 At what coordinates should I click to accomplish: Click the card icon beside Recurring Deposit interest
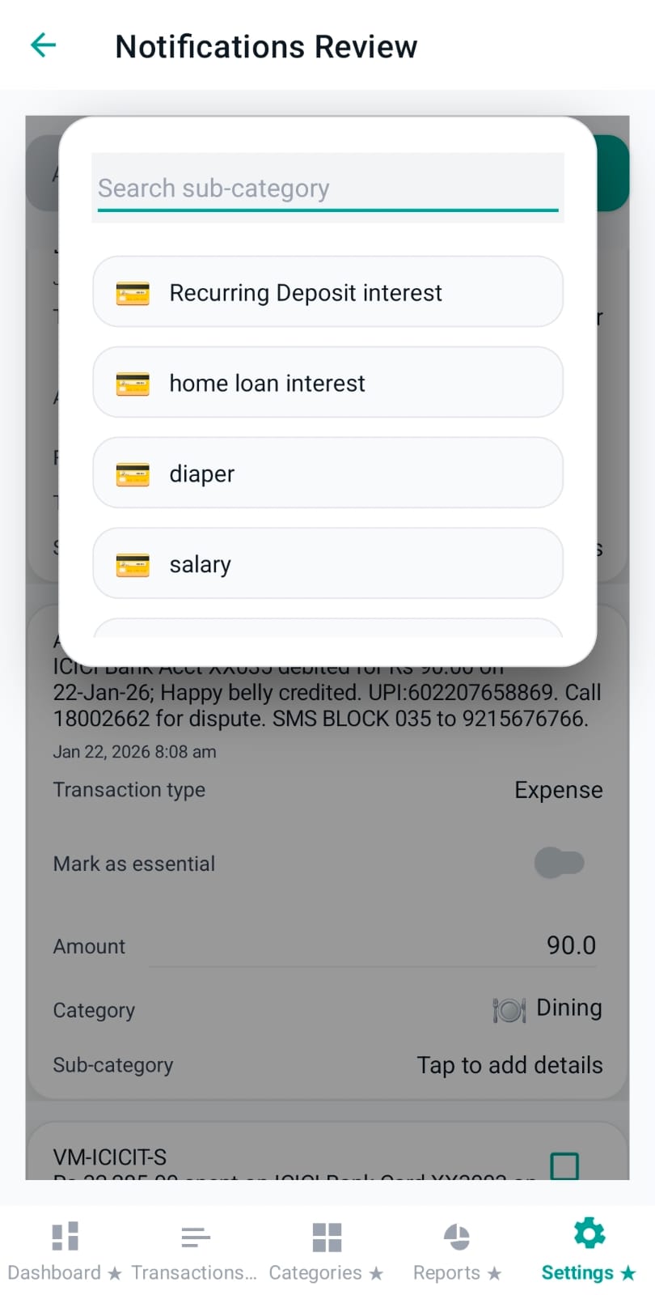tap(133, 293)
